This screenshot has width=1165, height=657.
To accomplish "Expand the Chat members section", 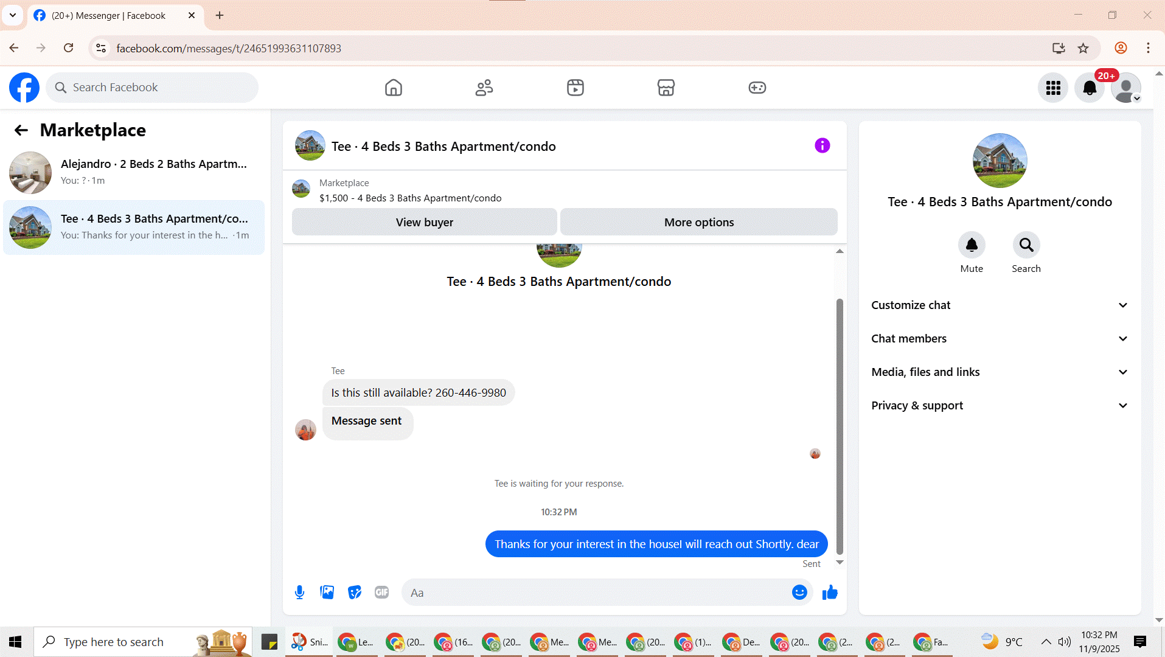I will tap(1000, 339).
